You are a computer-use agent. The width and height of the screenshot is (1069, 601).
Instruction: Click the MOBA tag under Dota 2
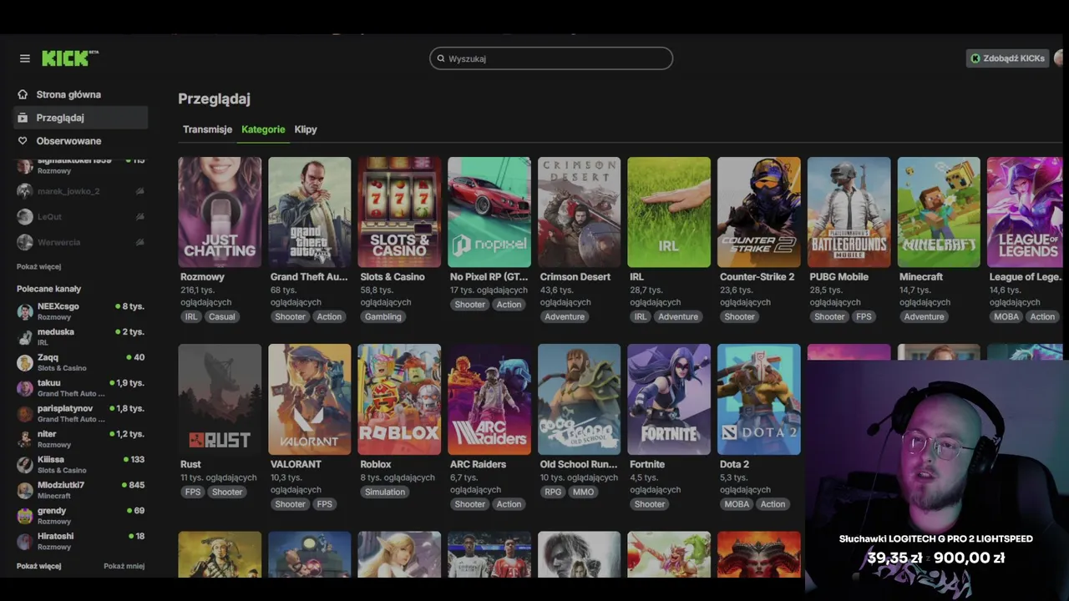(x=737, y=503)
